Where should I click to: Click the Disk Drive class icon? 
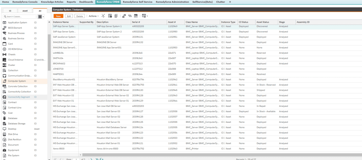click(x=4, y=134)
